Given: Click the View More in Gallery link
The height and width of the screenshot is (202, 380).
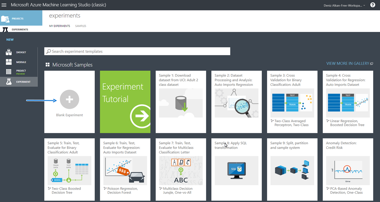Looking at the screenshot, I should pyautogui.click(x=347, y=64).
